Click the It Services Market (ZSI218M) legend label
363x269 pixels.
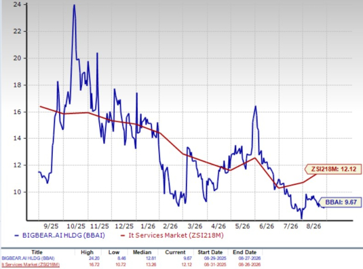tap(176, 235)
